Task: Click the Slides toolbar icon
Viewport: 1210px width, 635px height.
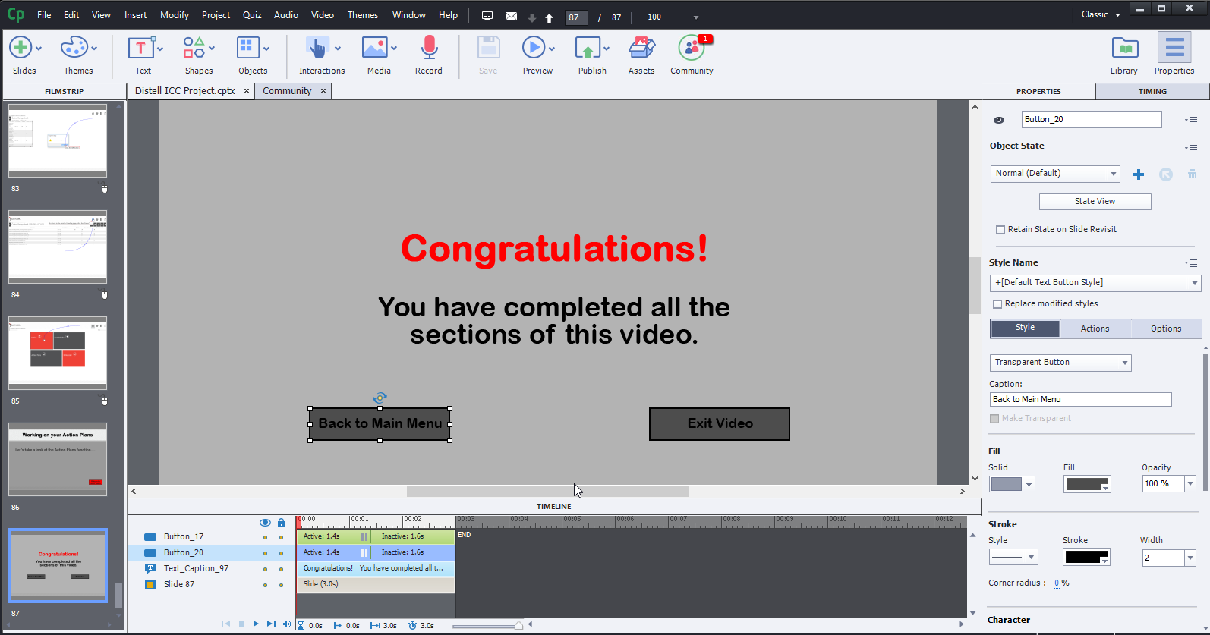Action: (x=20, y=48)
